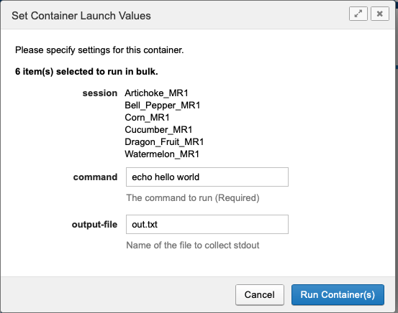This screenshot has width=398, height=313.
Task: Click the 'Name of the file to collect stdout' hint
Action: tap(193, 246)
